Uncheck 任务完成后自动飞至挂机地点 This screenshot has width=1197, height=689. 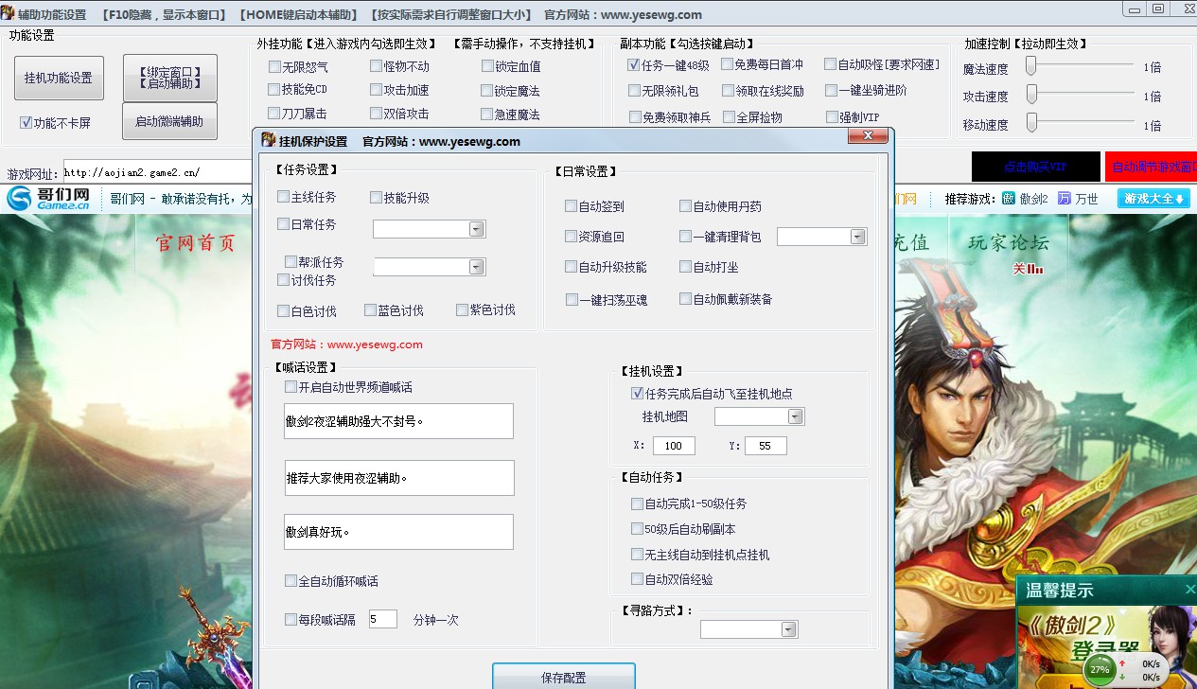(x=637, y=393)
